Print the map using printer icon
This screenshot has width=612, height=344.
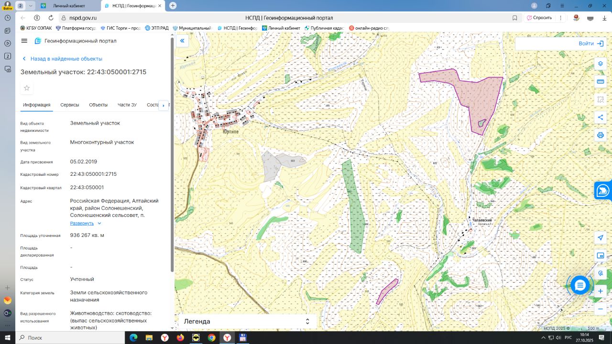601,135
